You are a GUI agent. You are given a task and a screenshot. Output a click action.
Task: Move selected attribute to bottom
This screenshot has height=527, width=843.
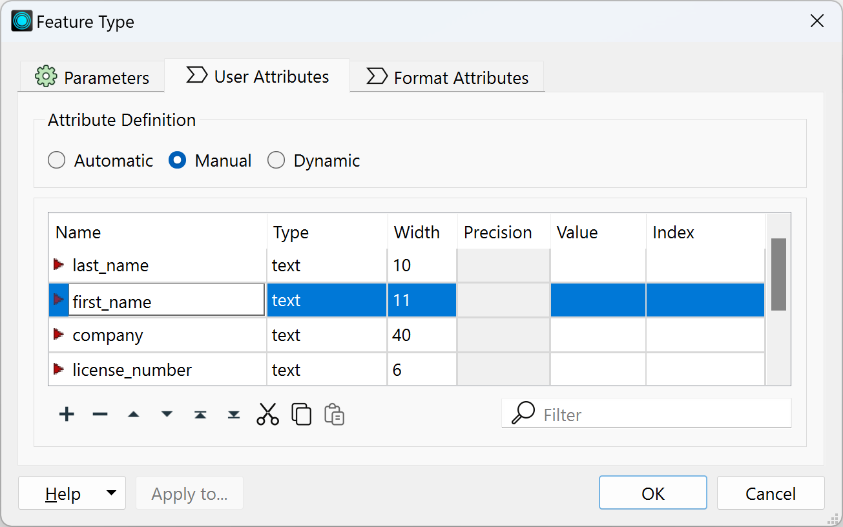(233, 413)
